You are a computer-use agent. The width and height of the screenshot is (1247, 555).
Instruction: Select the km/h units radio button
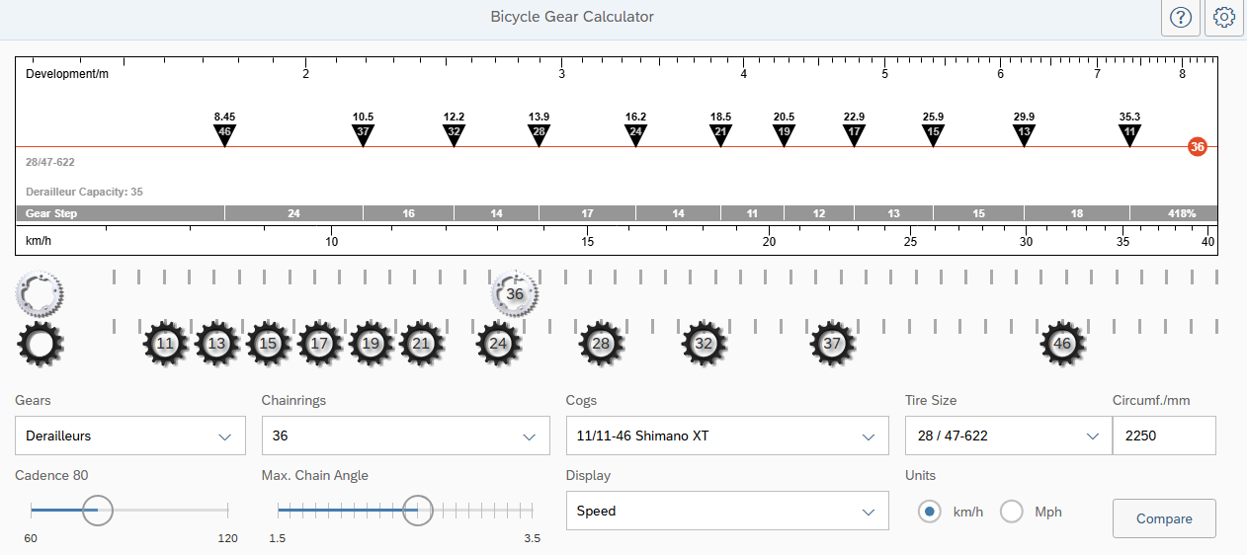tap(929, 512)
